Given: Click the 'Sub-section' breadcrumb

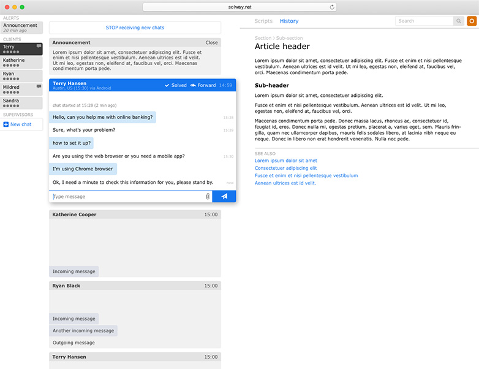Looking at the screenshot, I should tap(289, 38).
